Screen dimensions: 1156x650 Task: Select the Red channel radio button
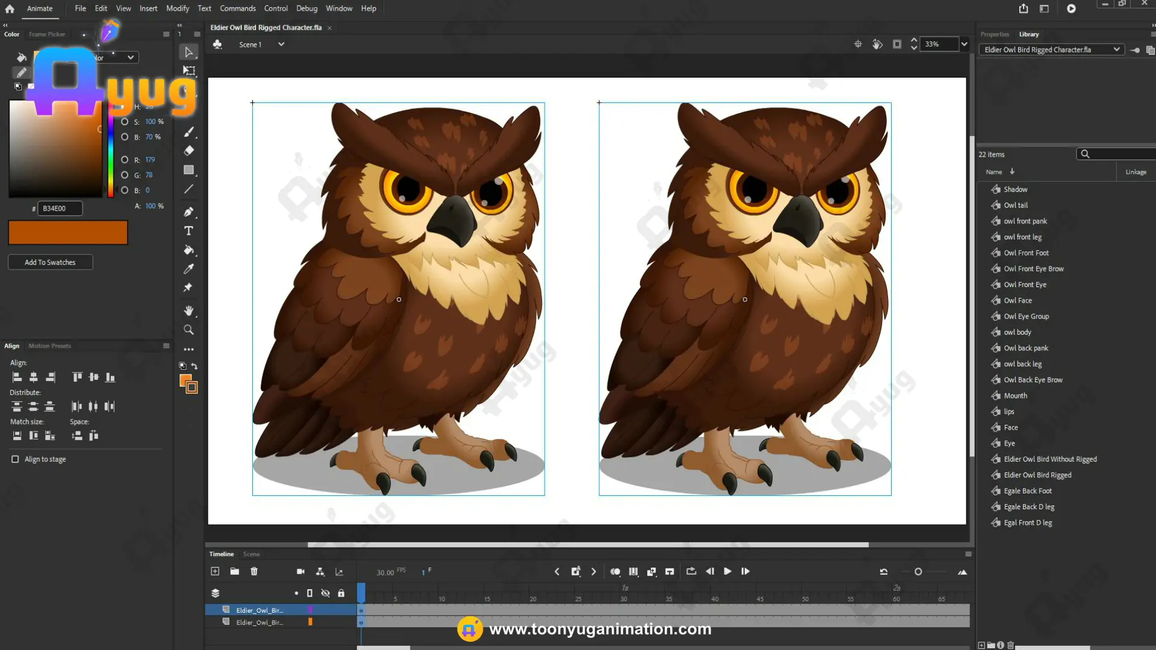(125, 159)
